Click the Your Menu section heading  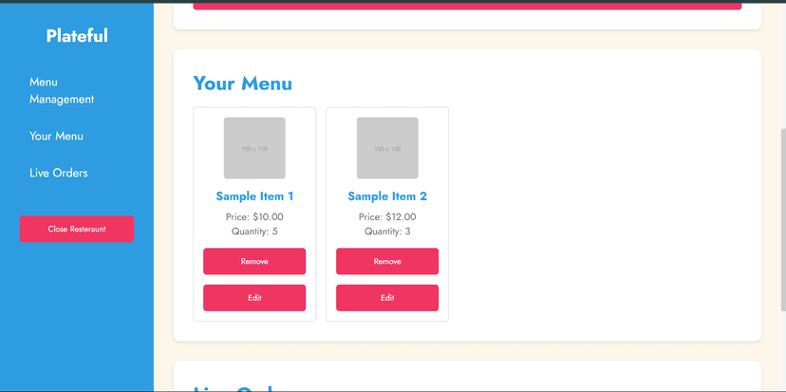[x=243, y=84]
